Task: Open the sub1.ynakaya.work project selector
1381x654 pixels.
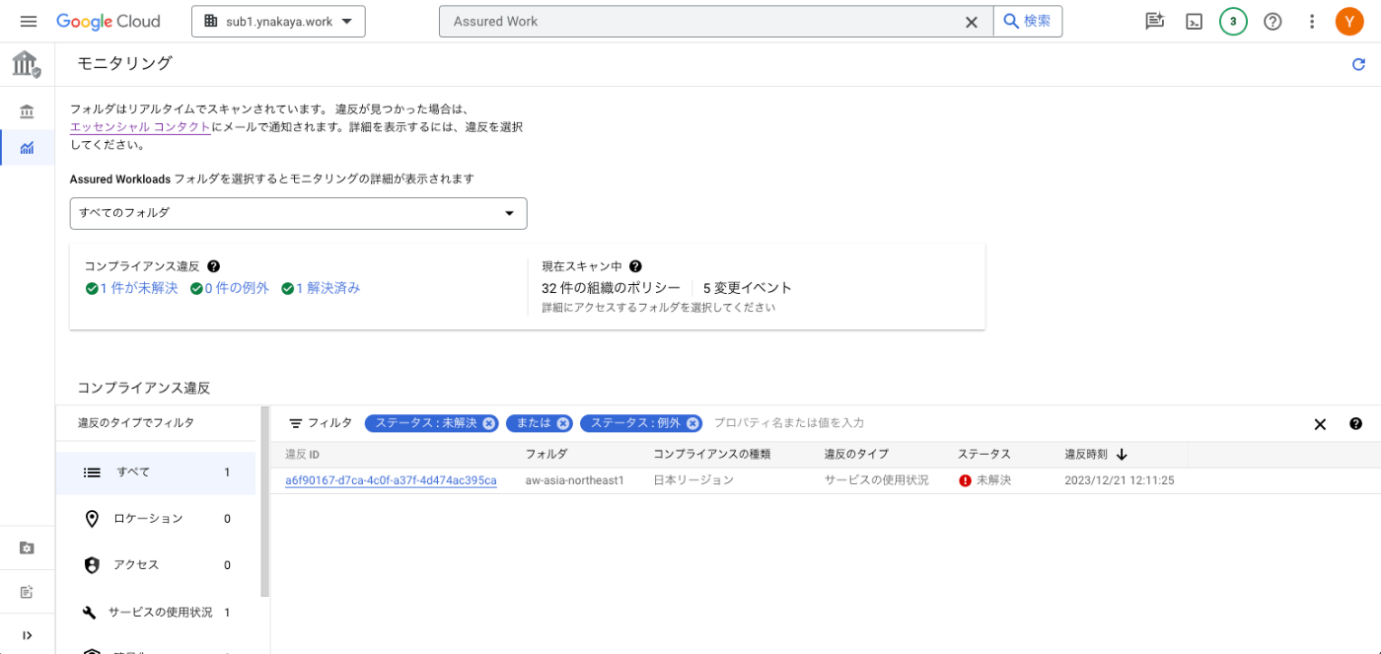Action: click(x=278, y=22)
